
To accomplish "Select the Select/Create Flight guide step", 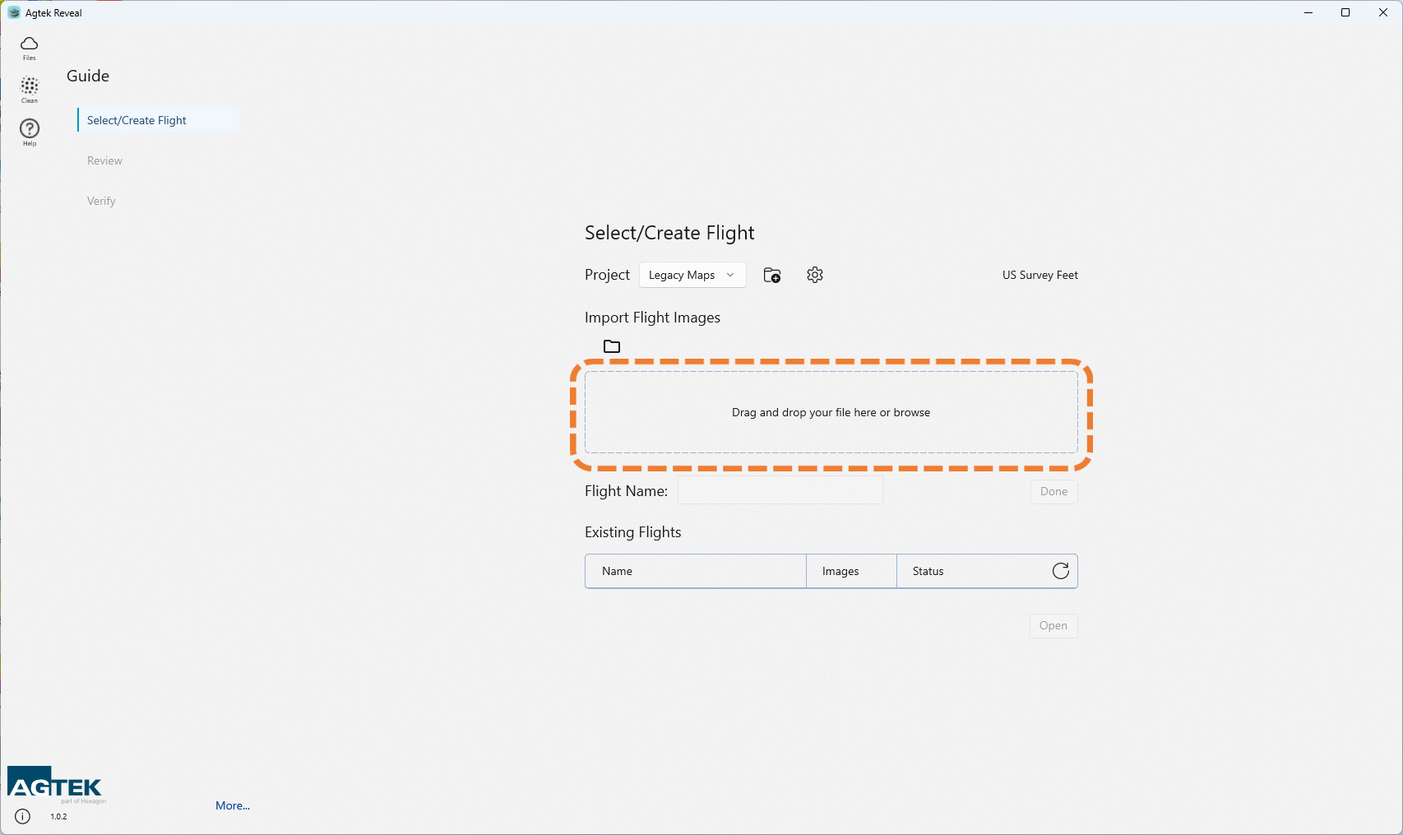I will point(137,120).
